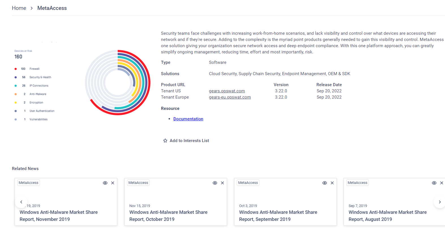Click the orange Anti-Malware legend dot
Screen dimensions: 445x248
pos(16,94)
